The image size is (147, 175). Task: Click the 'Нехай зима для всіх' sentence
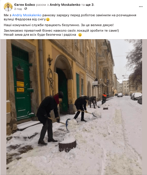tap(40, 35)
